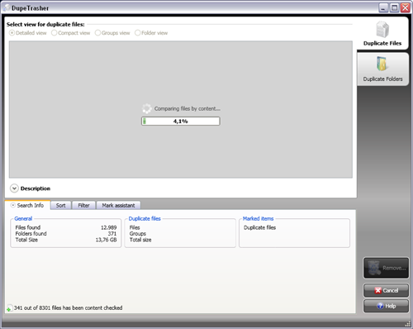The image size is (413, 329).
Task: Minimize the DupeTrasher window
Action: tap(383, 7)
